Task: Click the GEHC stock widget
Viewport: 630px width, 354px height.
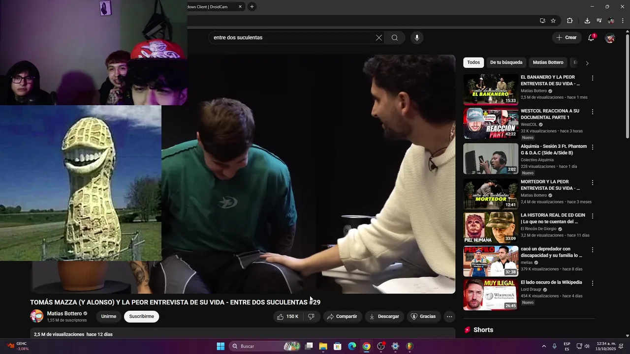Action: [x=18, y=346]
